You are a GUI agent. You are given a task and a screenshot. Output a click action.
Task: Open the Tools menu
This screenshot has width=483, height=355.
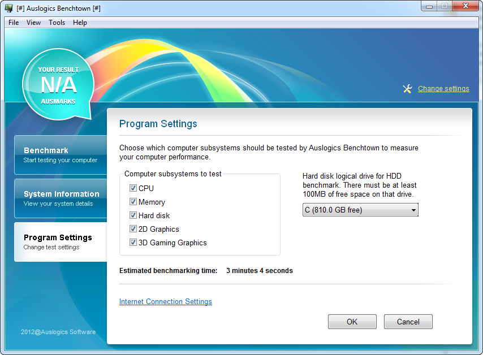coord(57,23)
